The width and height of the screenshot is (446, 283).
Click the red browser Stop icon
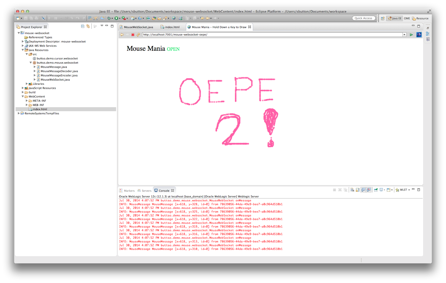tap(133, 35)
